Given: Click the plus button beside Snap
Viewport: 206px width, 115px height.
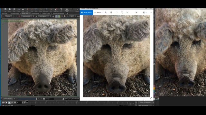Looking at the screenshot, I should click(x=41, y=99).
